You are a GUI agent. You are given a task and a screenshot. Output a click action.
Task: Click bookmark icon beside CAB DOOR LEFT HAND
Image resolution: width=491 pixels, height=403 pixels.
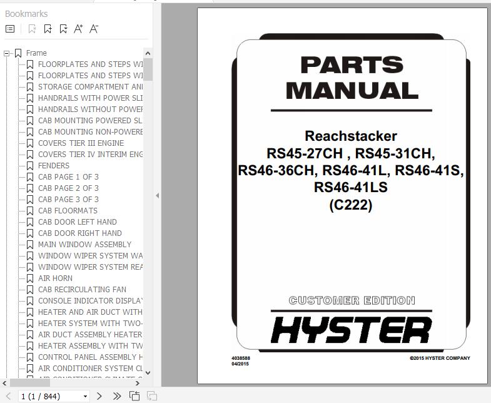(x=30, y=223)
